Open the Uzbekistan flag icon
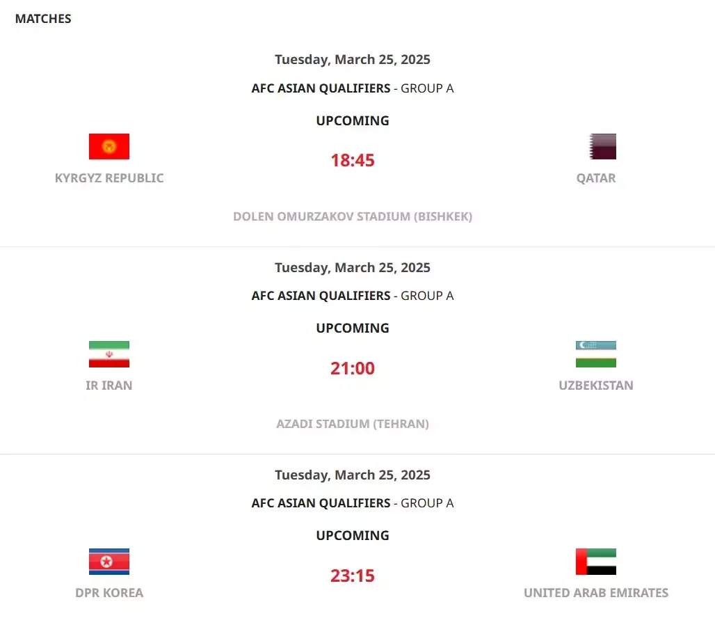 tap(595, 354)
